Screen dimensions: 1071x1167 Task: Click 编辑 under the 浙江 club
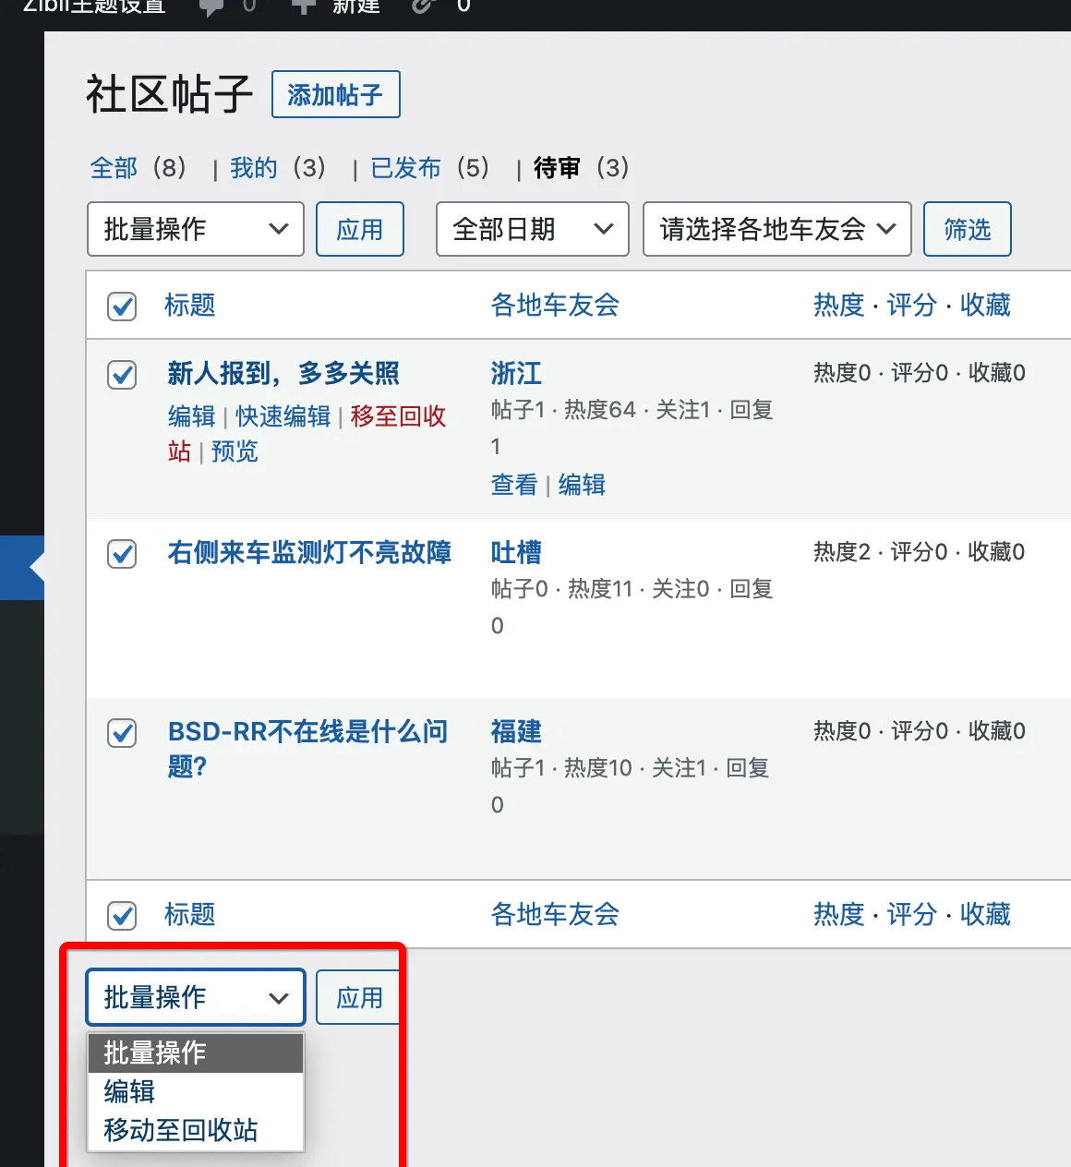(x=582, y=485)
